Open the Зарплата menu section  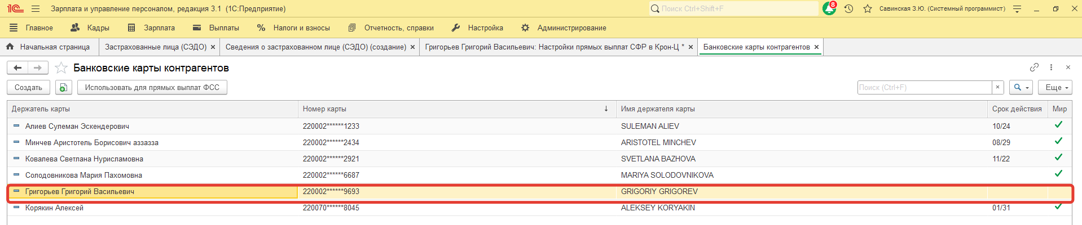(x=151, y=28)
